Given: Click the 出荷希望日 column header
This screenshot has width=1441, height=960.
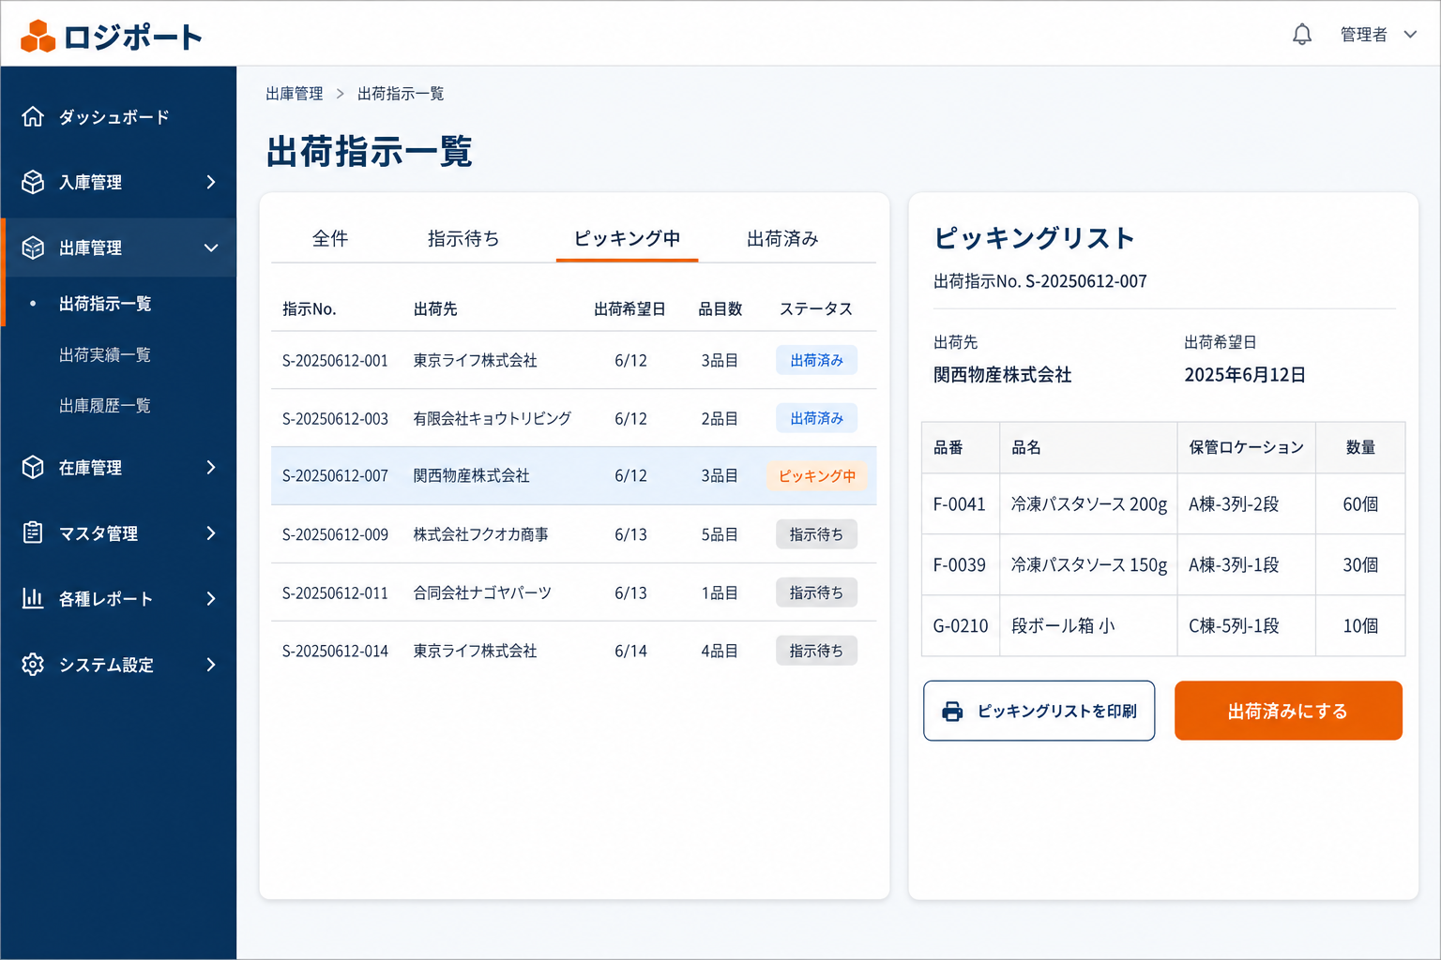Looking at the screenshot, I should [629, 308].
